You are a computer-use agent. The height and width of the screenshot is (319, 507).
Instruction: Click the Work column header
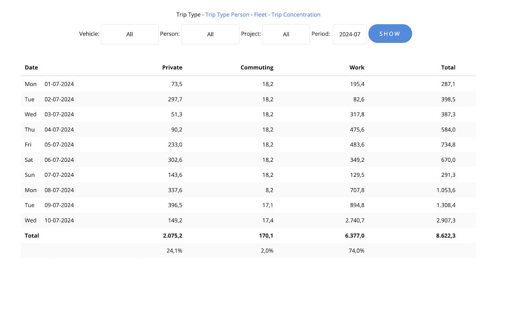pos(357,68)
